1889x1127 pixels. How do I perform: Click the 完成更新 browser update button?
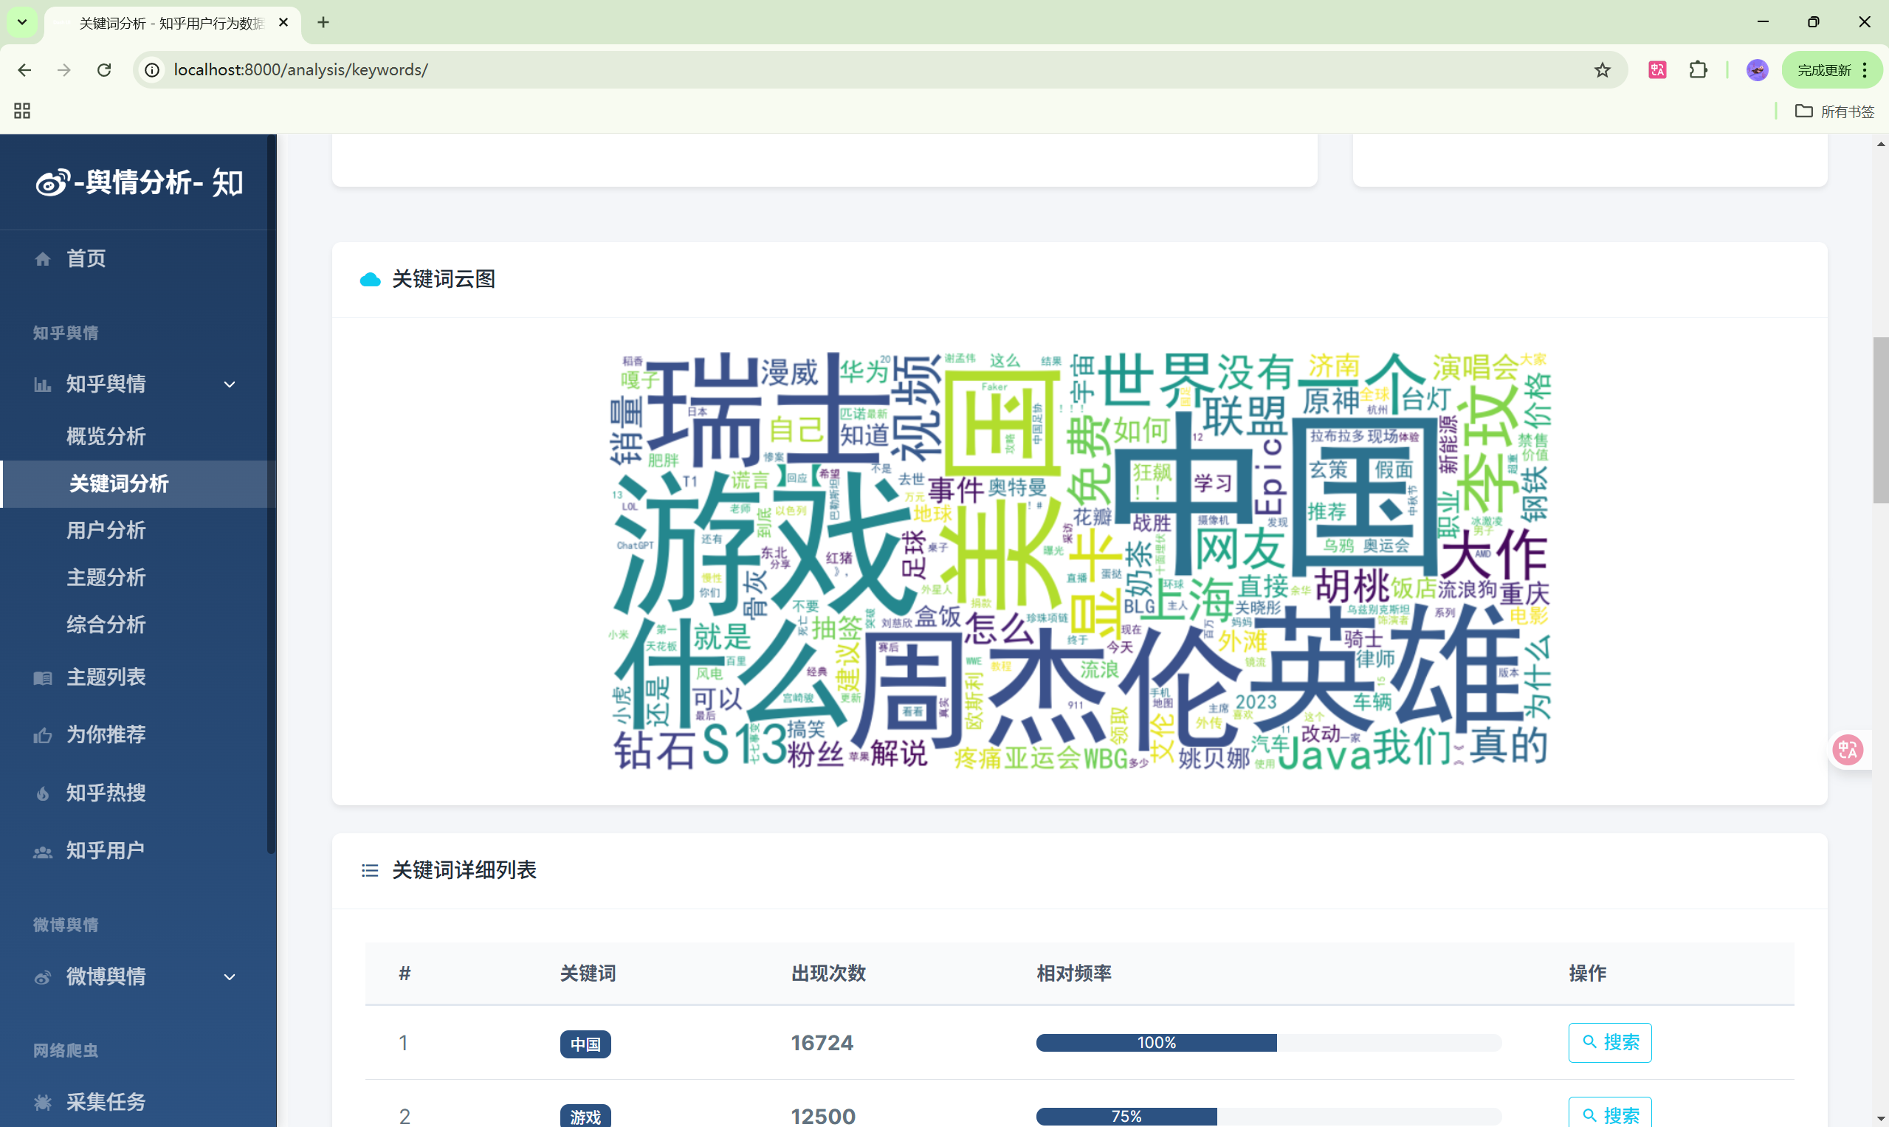click(x=1824, y=70)
